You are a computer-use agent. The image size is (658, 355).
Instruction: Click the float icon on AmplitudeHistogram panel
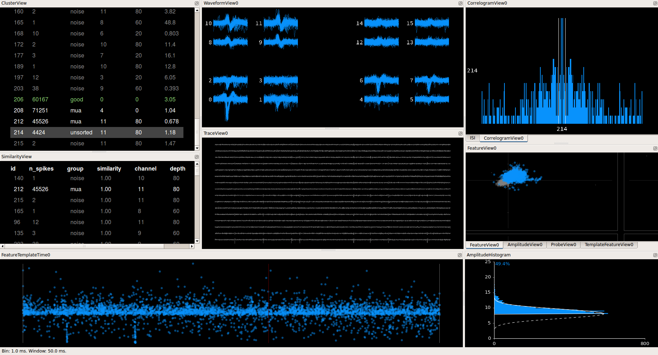tap(655, 255)
